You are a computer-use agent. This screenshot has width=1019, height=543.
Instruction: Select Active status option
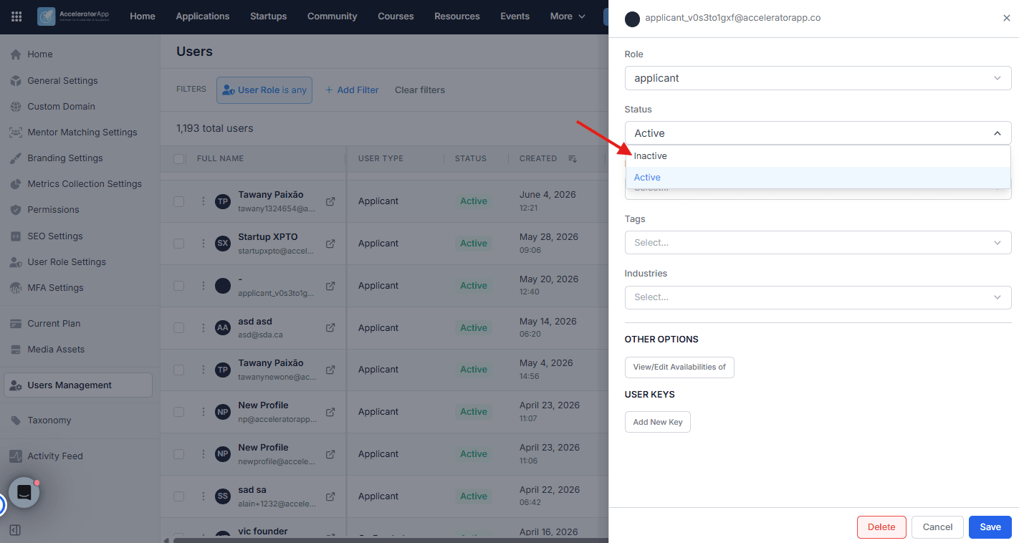pyautogui.click(x=818, y=178)
